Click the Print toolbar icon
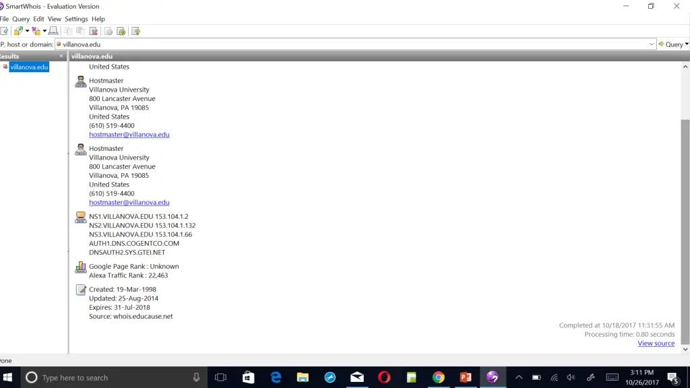 click(x=53, y=31)
